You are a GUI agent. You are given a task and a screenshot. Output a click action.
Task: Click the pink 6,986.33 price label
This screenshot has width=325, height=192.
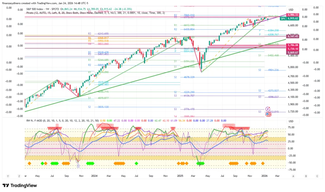point(292,15)
